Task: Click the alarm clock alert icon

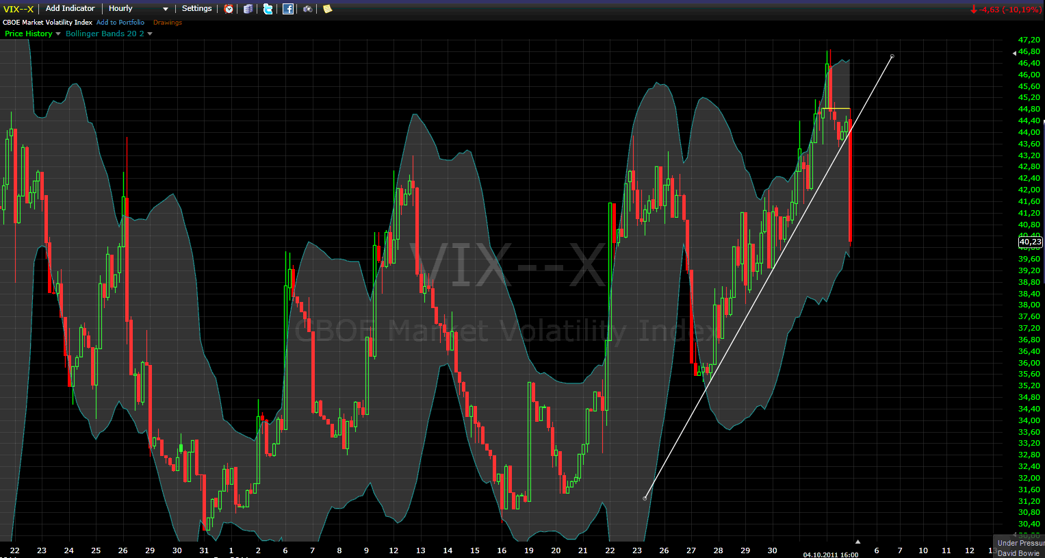Action: click(x=229, y=9)
